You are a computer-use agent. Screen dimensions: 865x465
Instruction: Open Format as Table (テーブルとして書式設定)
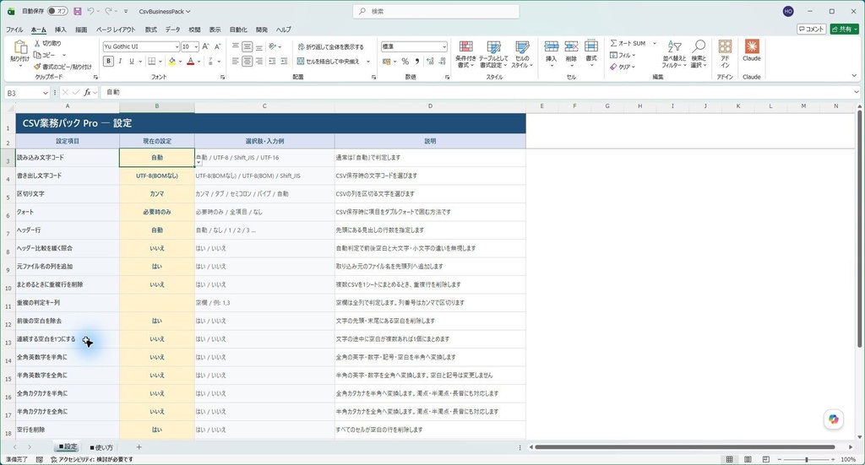pyautogui.click(x=493, y=54)
